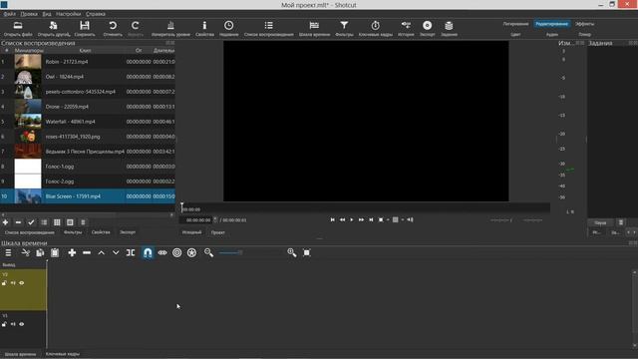Toggle ripple target icon in timeline

[177, 252]
